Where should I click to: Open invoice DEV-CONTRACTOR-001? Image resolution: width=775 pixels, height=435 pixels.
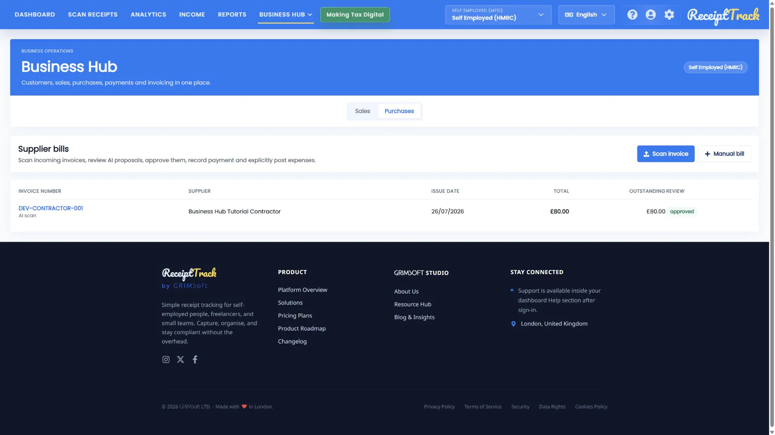click(50, 208)
